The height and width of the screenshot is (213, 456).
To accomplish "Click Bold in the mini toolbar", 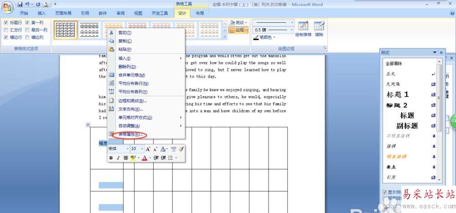I will click(x=111, y=158).
